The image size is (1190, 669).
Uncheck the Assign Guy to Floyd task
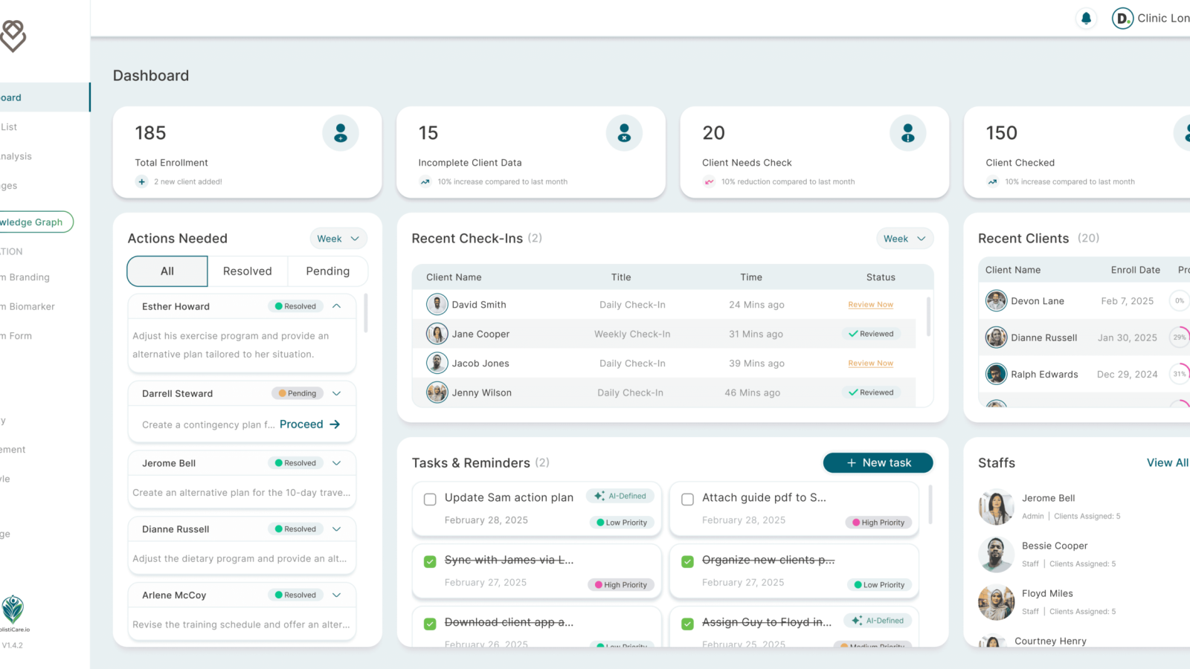click(x=687, y=624)
